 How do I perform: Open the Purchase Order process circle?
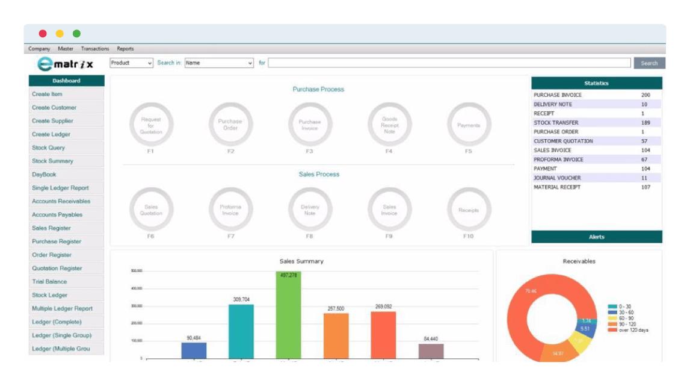click(x=230, y=125)
